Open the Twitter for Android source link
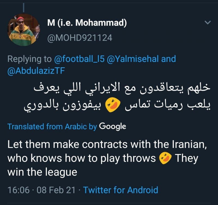Screen dimensions: 218x205 point(120,190)
